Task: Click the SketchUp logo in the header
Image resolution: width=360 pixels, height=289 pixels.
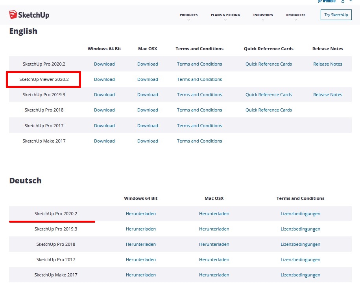Action: point(29,15)
